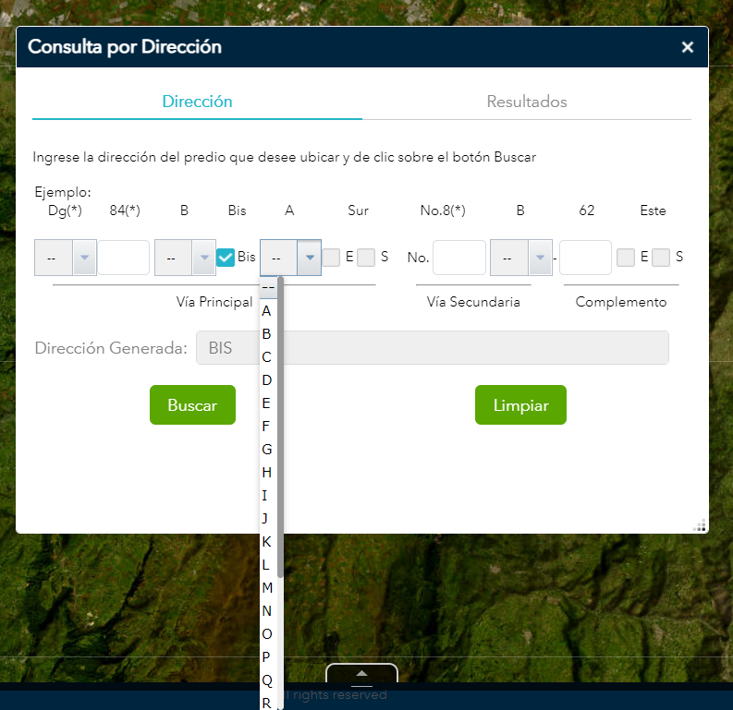Screen dimensions: 733x710
Task: Check the S checkbox in Vía Principal
Action: click(x=366, y=258)
